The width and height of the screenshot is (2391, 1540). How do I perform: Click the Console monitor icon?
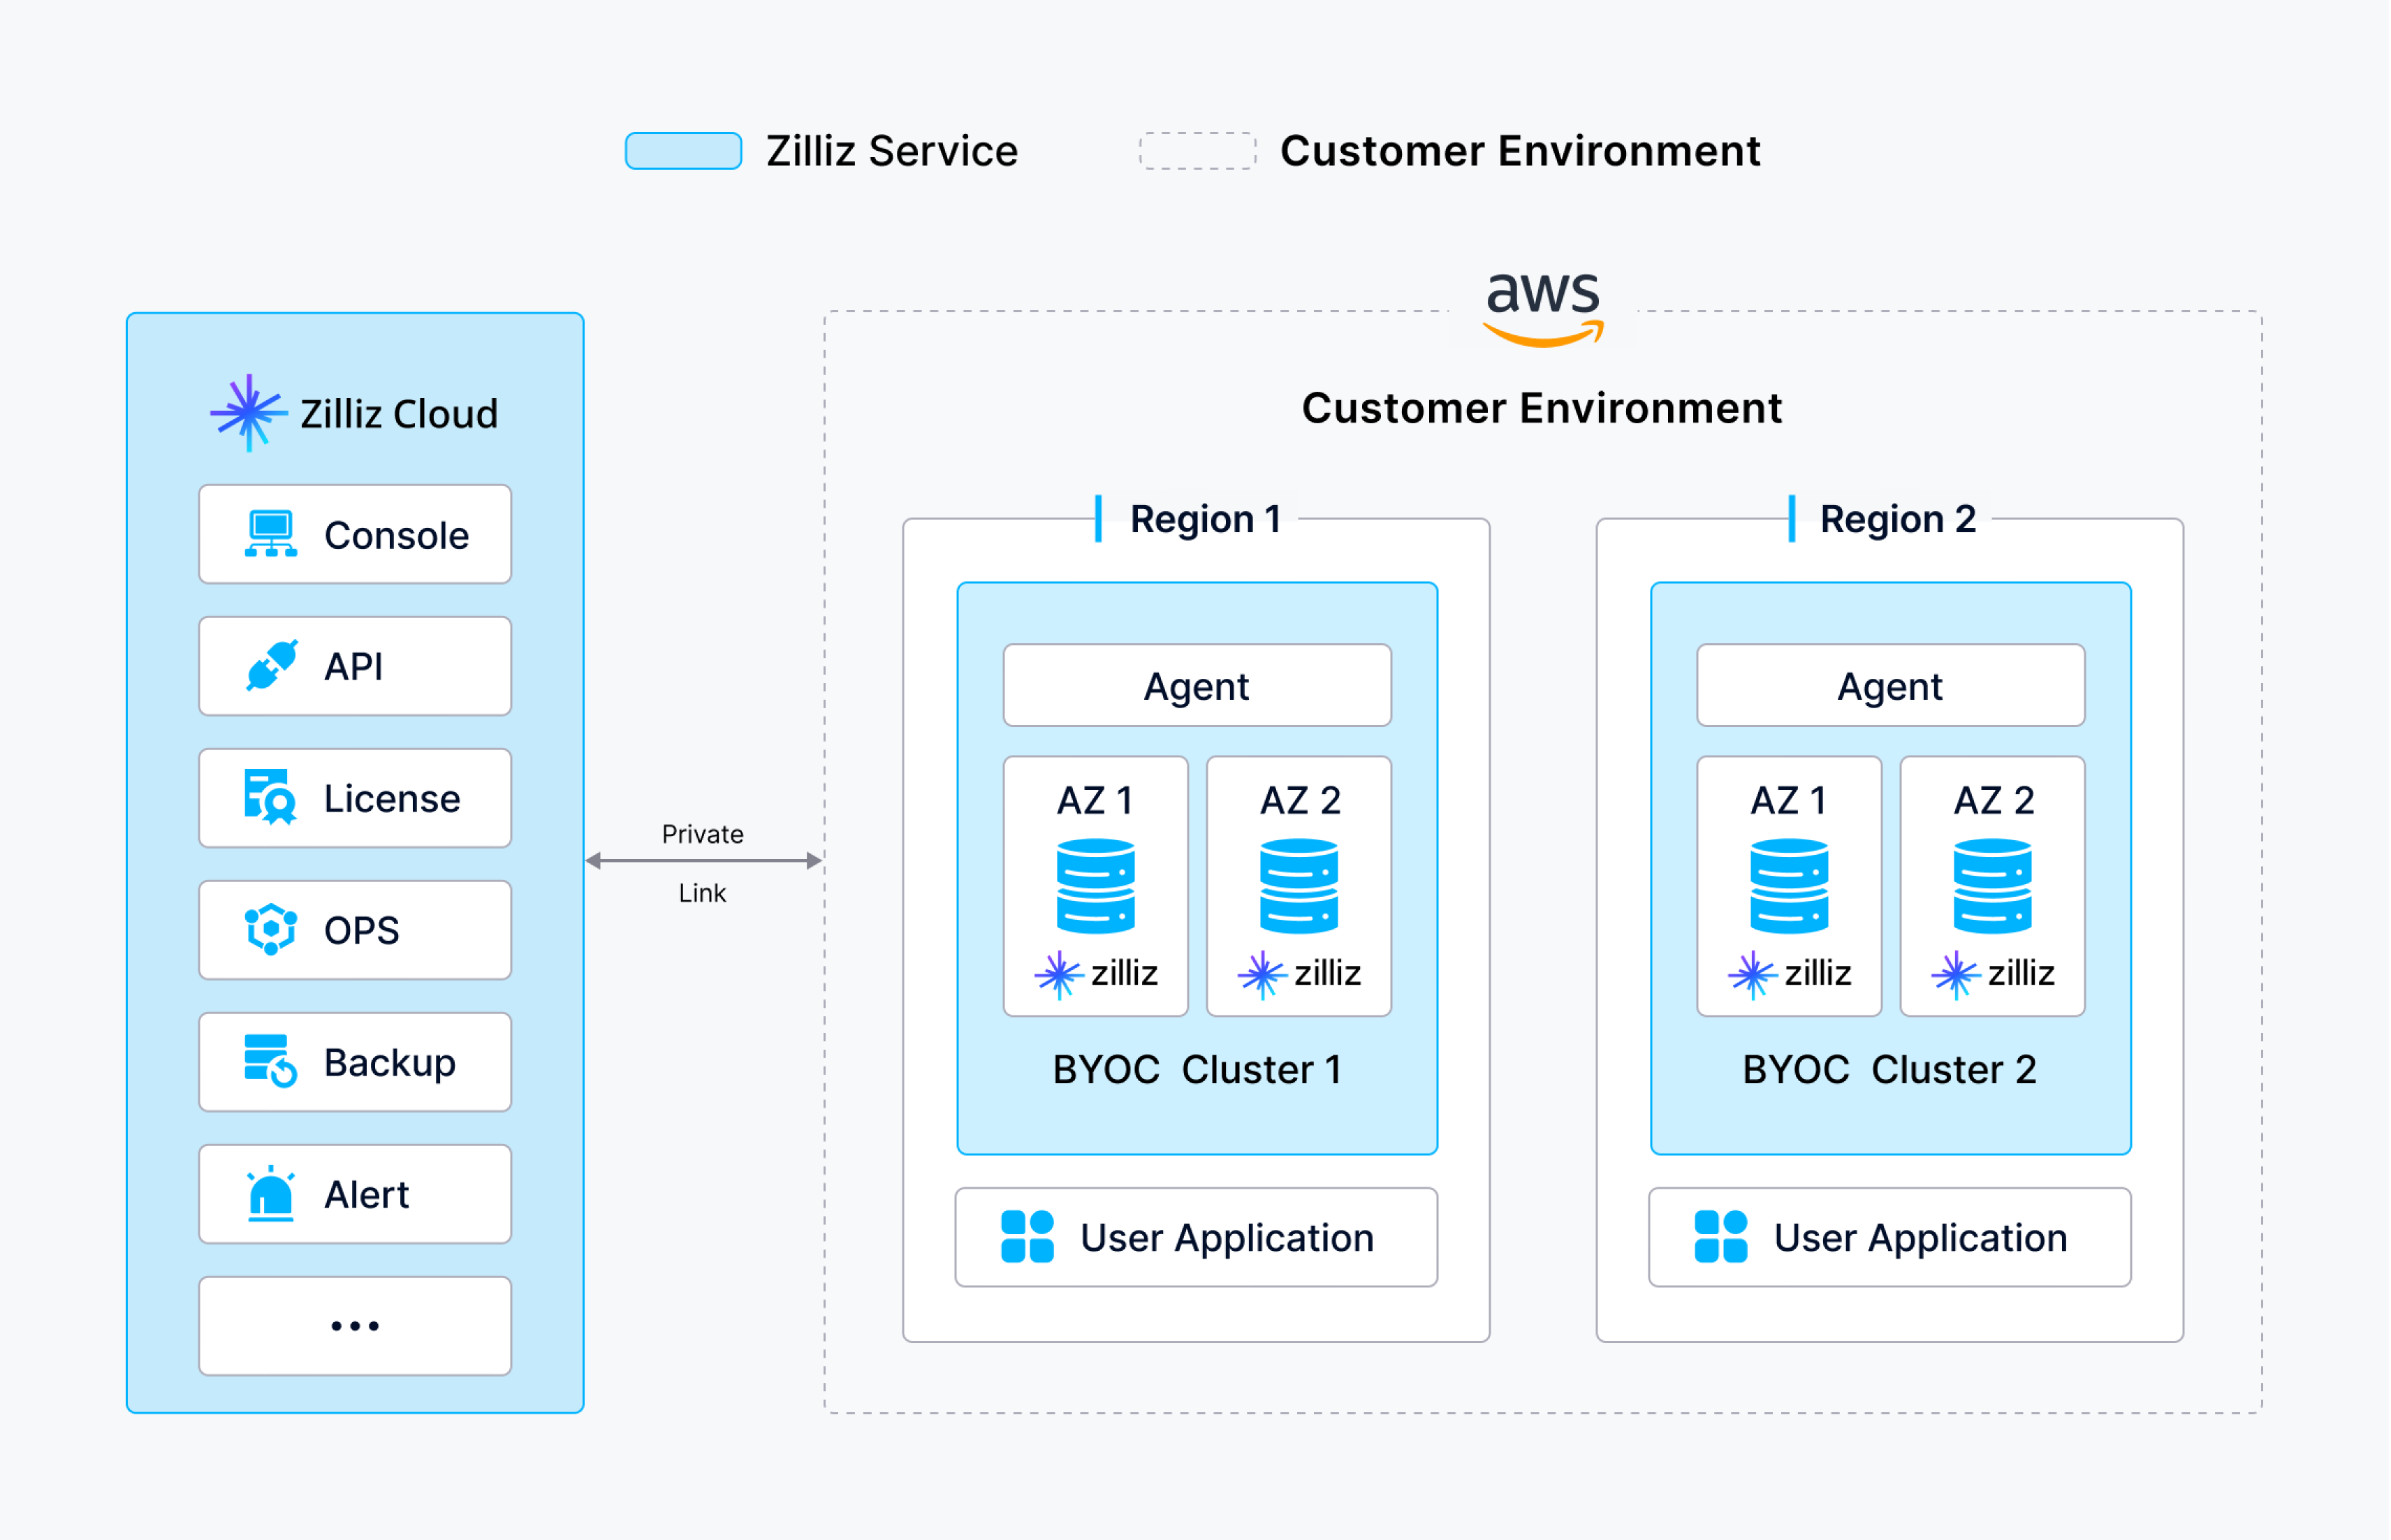pos(271,534)
